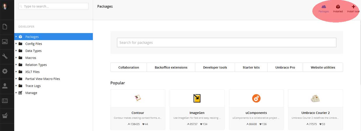
Task: Click the Umbraco Courier 2 package logo
Action: (x=315, y=99)
